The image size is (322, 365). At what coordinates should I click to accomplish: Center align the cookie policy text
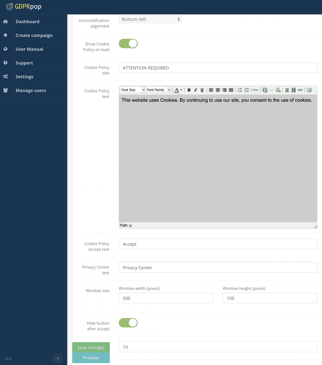[x=218, y=90]
